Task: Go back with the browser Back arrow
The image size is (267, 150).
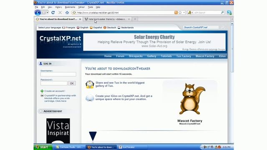Action: pyautogui.click(x=38, y=12)
